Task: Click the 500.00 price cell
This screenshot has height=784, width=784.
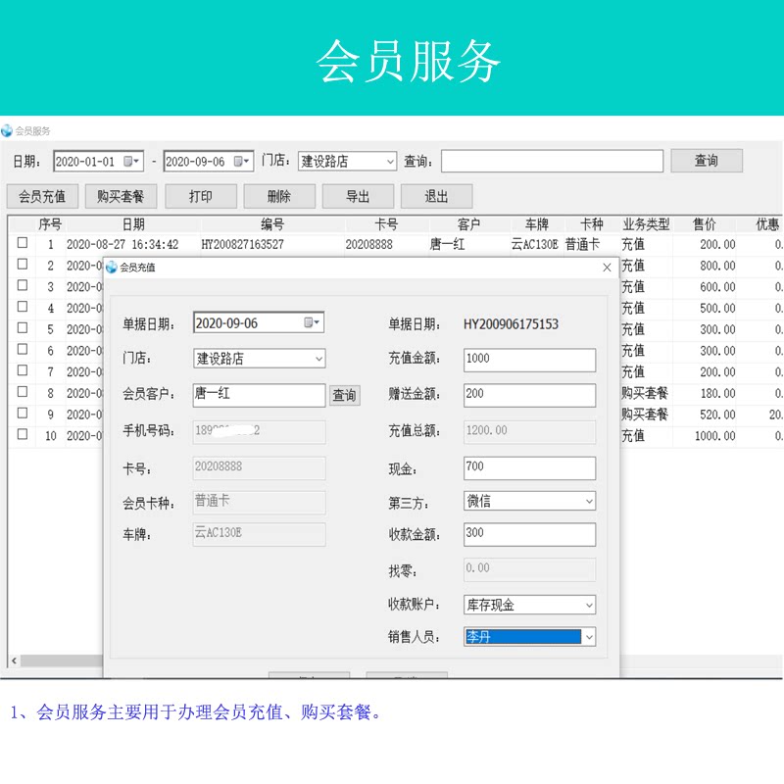Action: tap(717, 309)
